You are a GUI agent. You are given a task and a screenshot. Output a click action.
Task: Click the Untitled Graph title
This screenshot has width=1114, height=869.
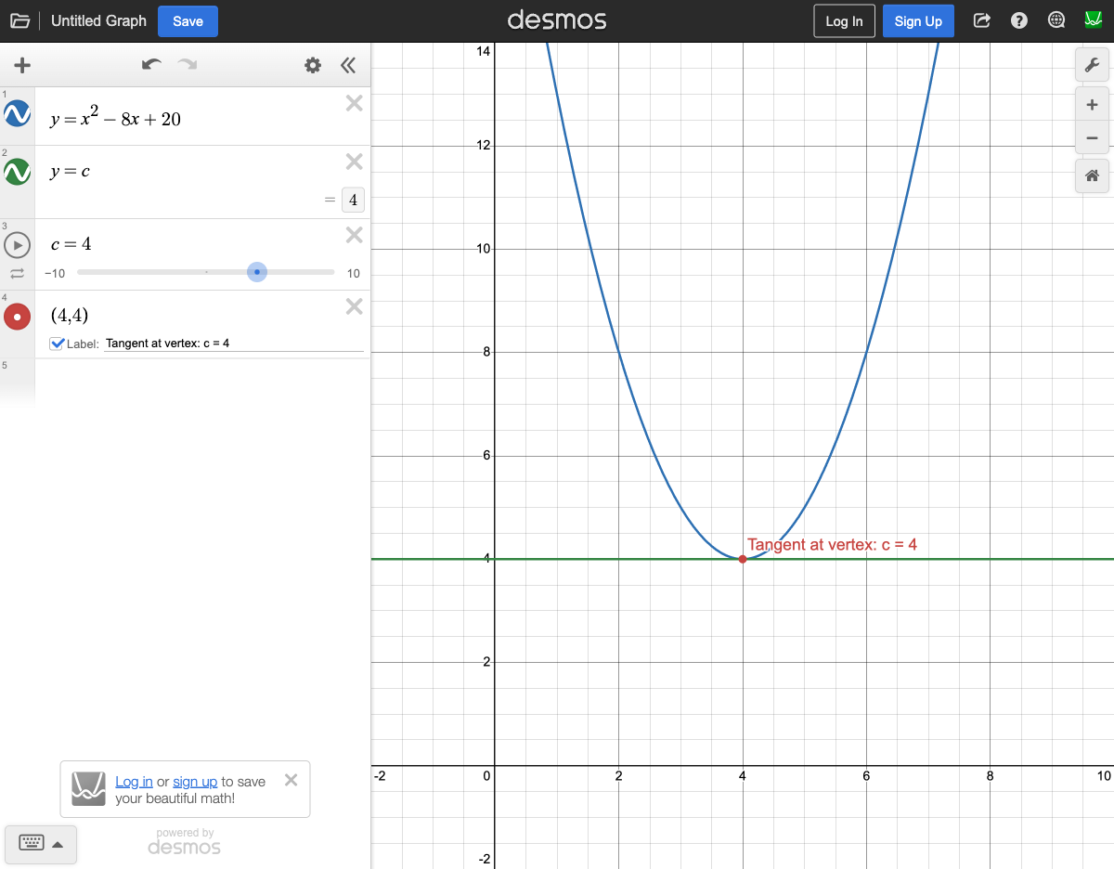click(x=98, y=20)
